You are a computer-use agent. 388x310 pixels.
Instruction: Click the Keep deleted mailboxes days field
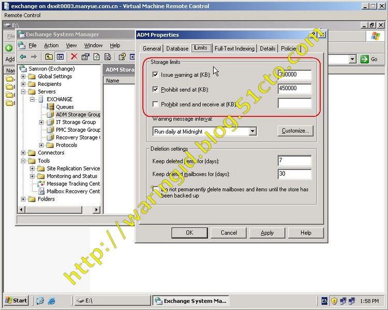point(294,174)
